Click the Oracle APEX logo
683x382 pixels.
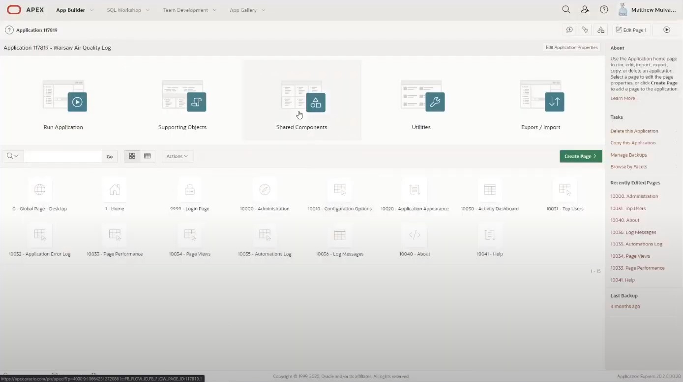[25, 10]
